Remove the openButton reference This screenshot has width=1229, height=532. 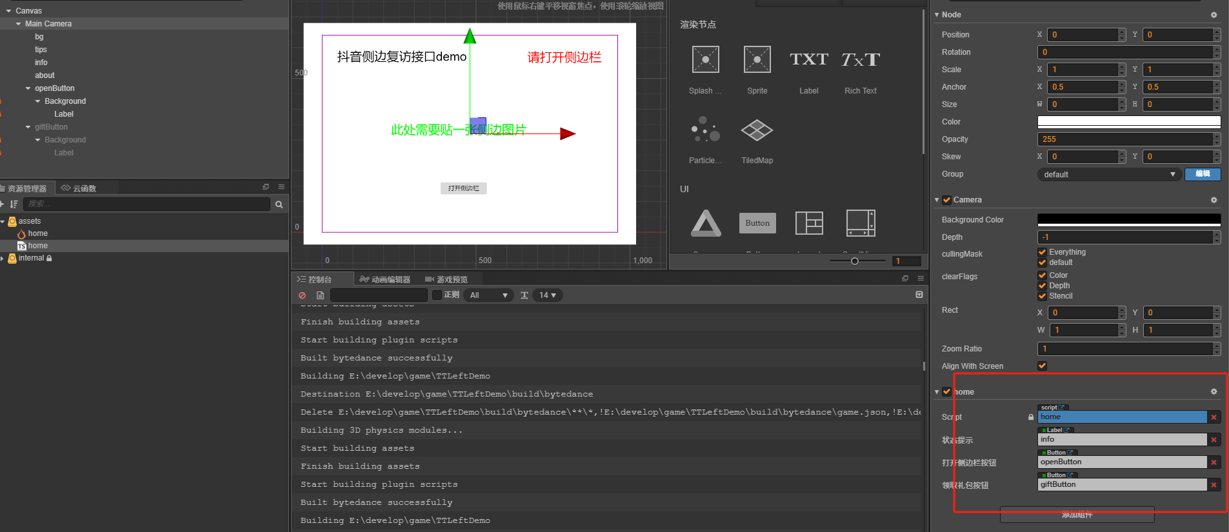pyautogui.click(x=1214, y=462)
